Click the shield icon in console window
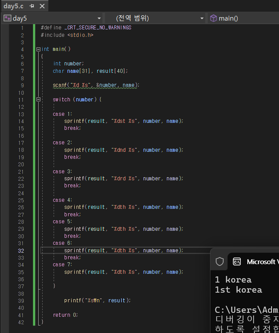This screenshot has height=333, width=279. click(x=219, y=261)
